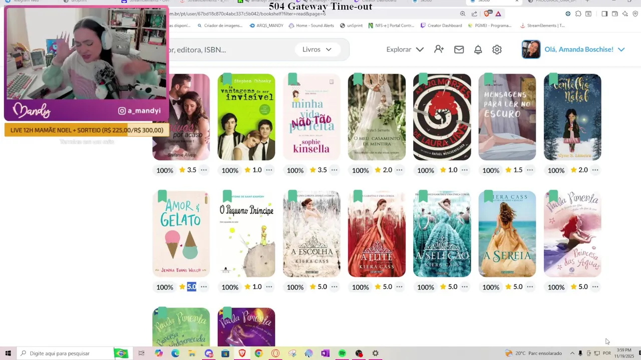Image resolution: width=641 pixels, height=360 pixels.
Task: Click the green bookmark on As vantagens de ser invisível
Action: click(227, 79)
